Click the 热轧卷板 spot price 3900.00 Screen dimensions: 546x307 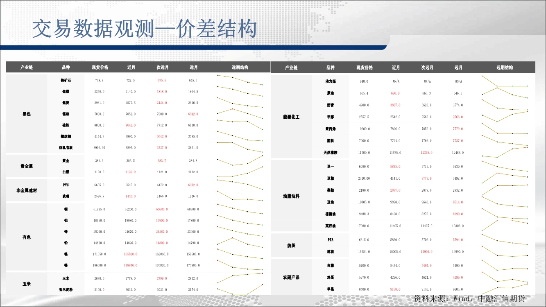coord(99,147)
